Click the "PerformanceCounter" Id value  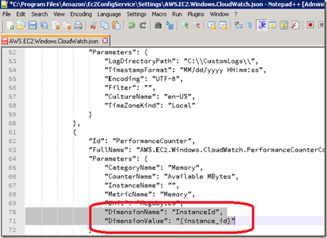152,141
